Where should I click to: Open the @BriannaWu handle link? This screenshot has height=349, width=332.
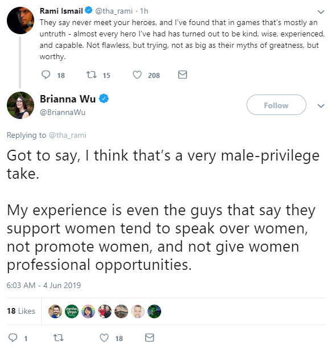pyautogui.click(x=63, y=112)
